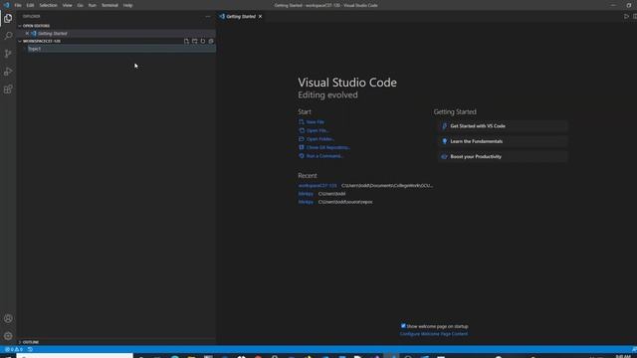This screenshot has height=358, width=637.
Task: Open the first recent workspace link
Action: pos(318,186)
